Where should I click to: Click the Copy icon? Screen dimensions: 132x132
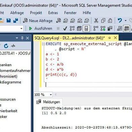point(103,21)
